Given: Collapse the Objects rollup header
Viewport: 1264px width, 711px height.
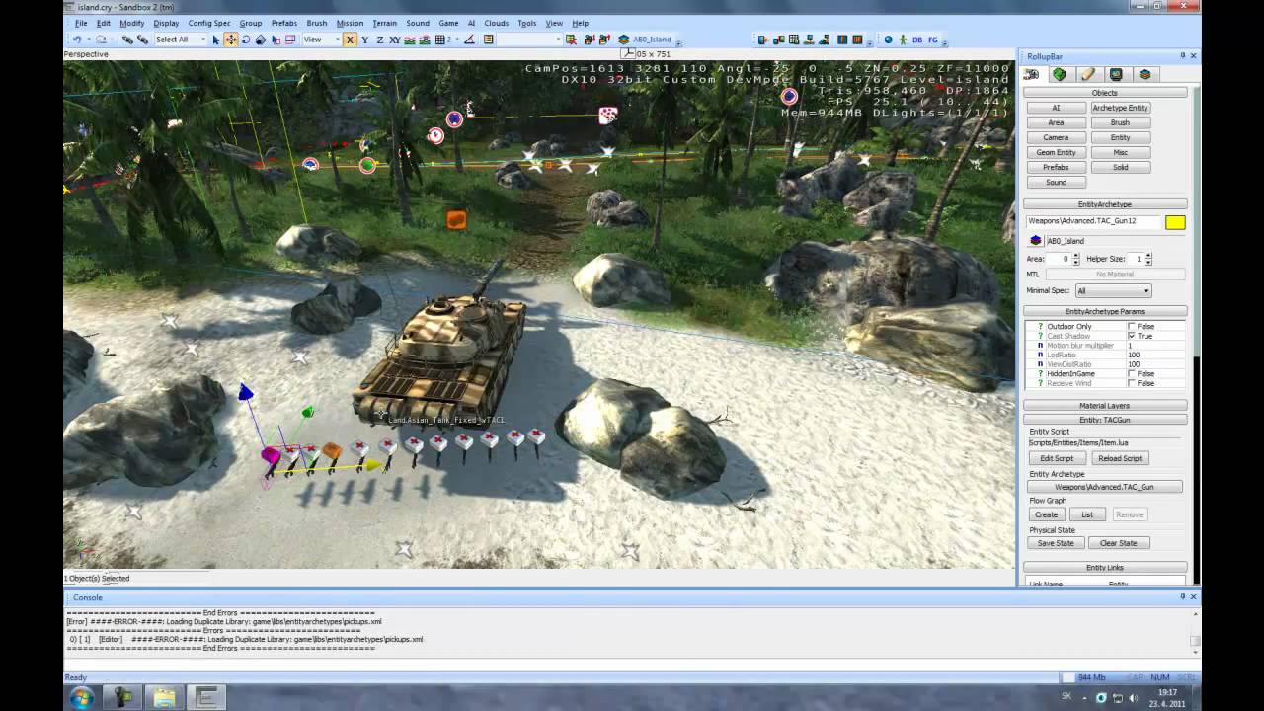Looking at the screenshot, I should (x=1105, y=93).
